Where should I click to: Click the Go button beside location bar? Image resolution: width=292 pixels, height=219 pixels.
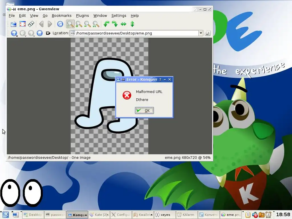click(208, 33)
